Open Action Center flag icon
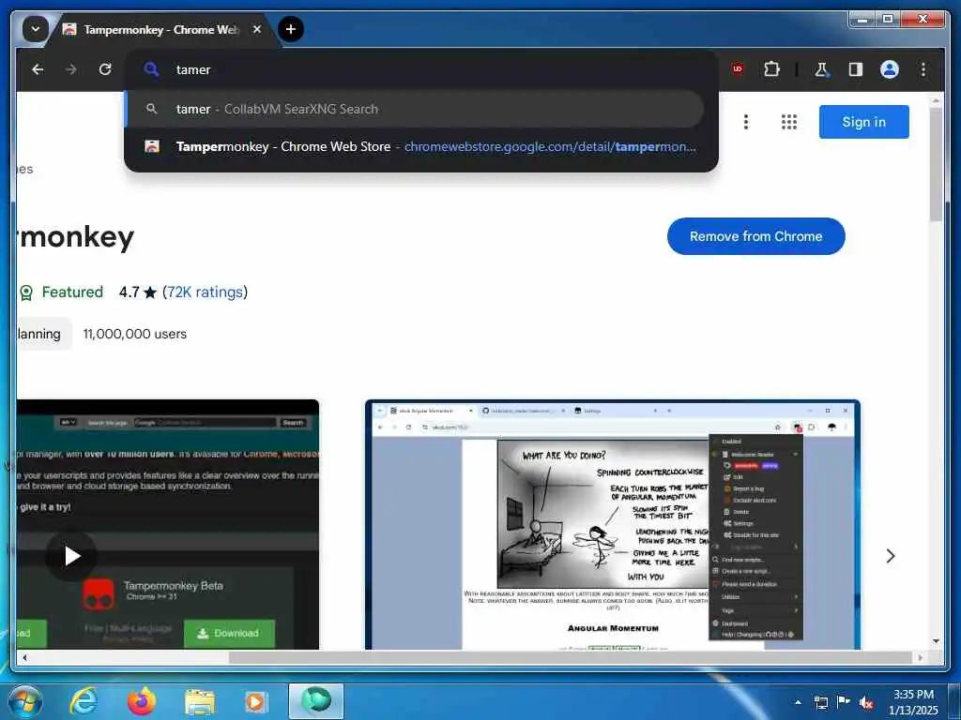 [844, 701]
